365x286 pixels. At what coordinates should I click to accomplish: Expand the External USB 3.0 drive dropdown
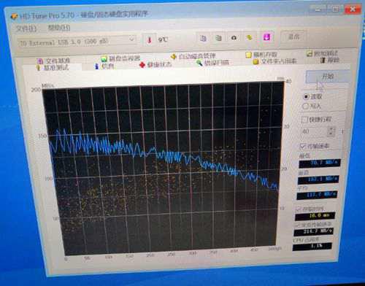pos(131,39)
